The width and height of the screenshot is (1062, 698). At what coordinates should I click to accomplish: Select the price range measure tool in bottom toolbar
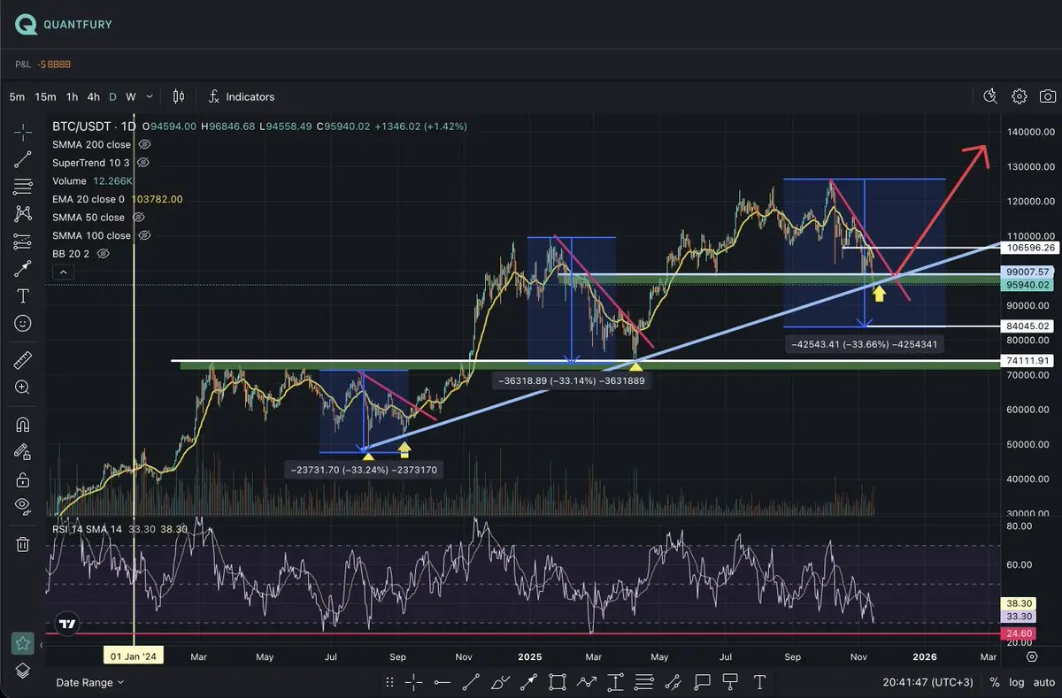click(x=615, y=682)
